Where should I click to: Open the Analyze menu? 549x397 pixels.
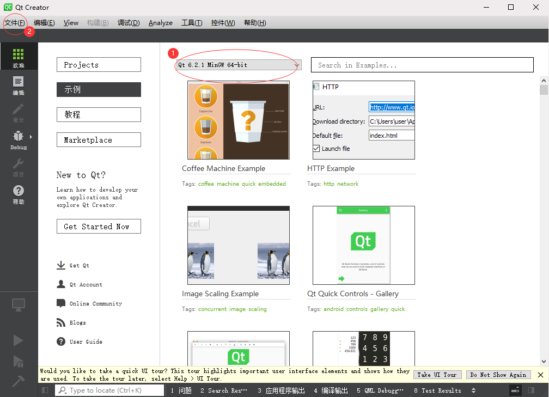[x=160, y=23]
